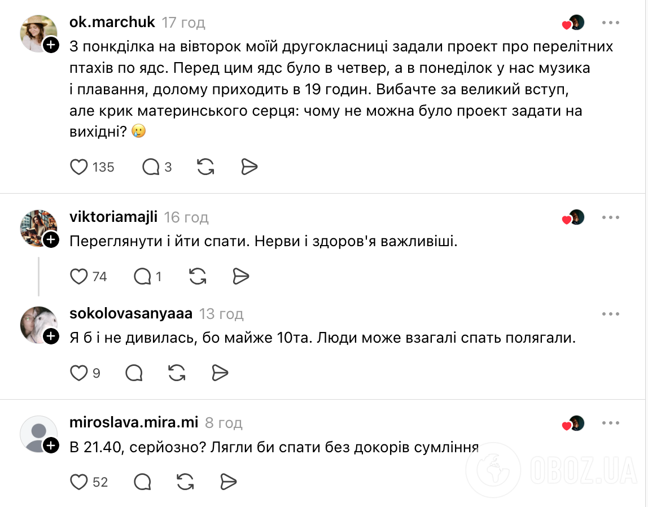The height and width of the screenshot is (507, 648).
Task: Toggle the like heart on sokolovasanyaaa's comment
Action: pos(78,373)
